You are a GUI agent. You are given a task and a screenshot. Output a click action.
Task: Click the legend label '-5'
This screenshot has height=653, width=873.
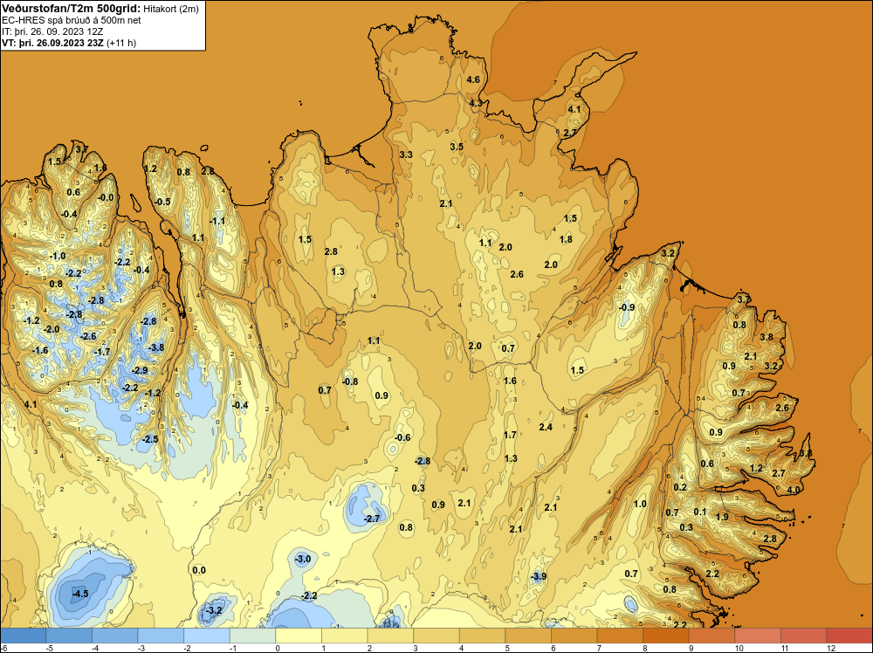click(49, 648)
